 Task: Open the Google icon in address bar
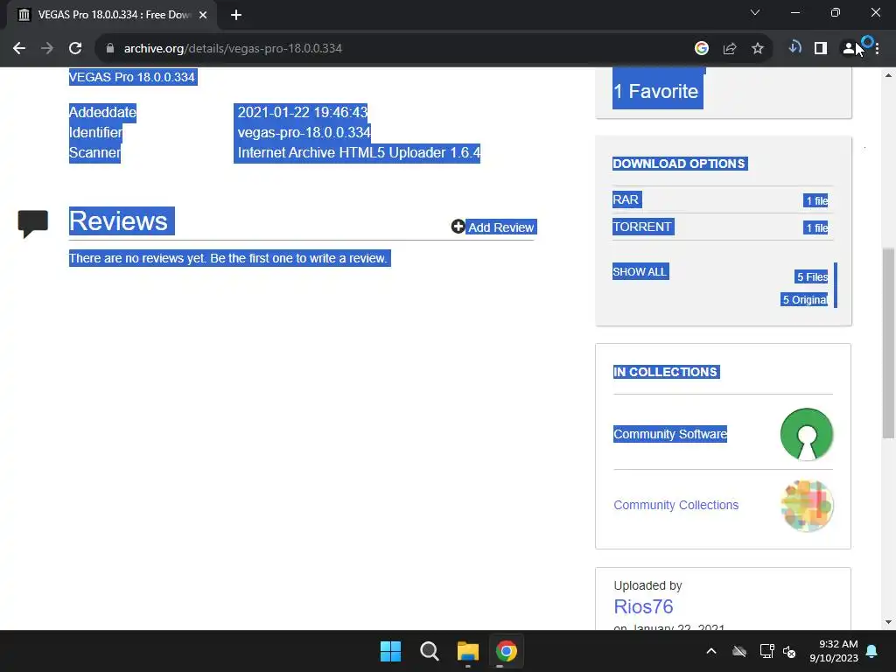[701, 49]
